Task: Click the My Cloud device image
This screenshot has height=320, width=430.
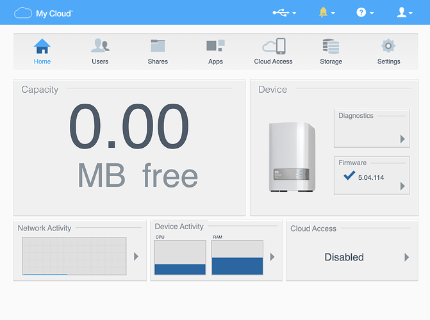Action: 292,157
